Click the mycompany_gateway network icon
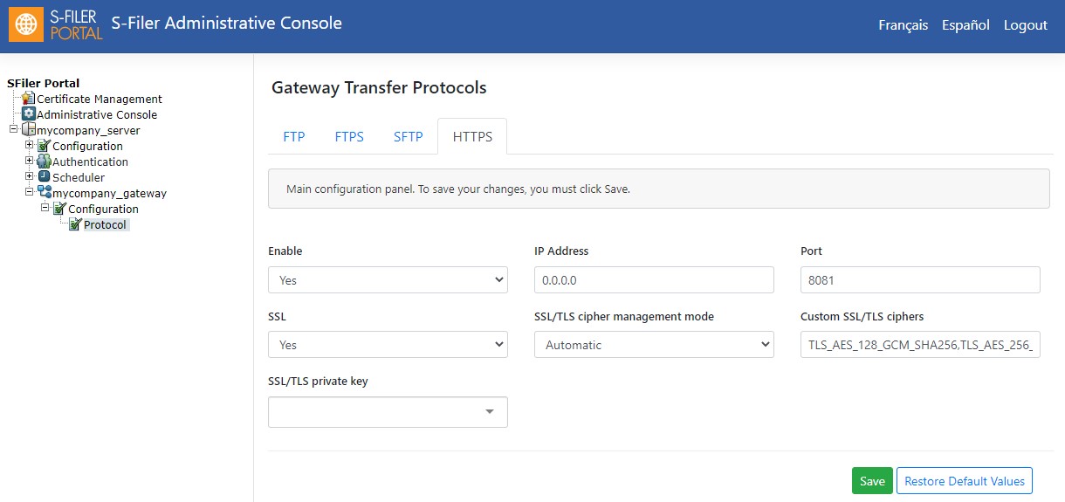The height and width of the screenshot is (502, 1065). pos(44,193)
